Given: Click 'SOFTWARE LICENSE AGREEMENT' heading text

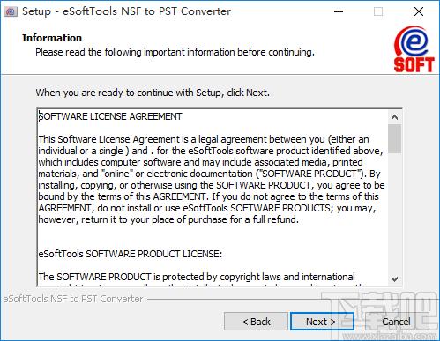Looking at the screenshot, I should click(110, 116).
